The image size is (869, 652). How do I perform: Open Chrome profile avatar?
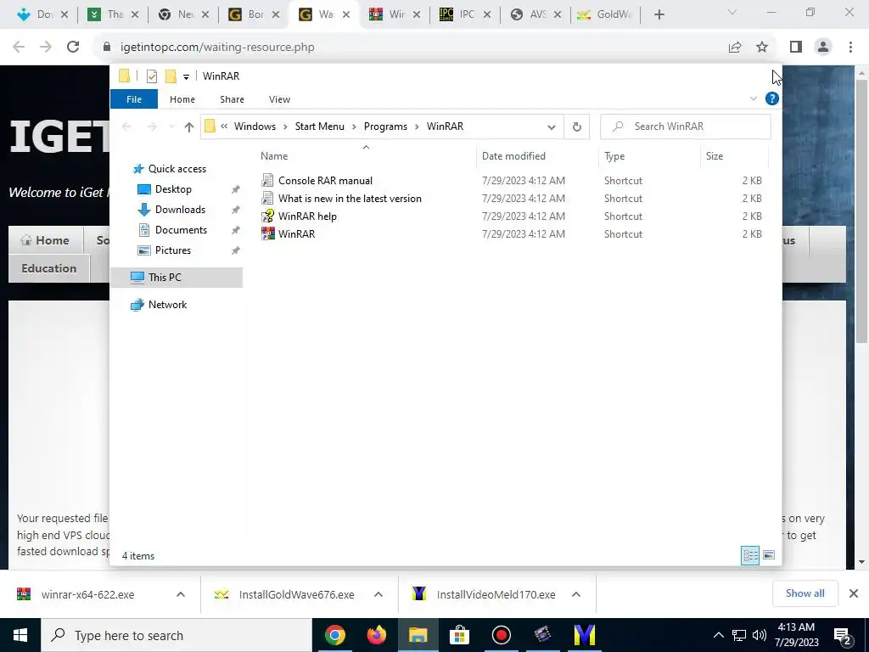click(x=823, y=48)
